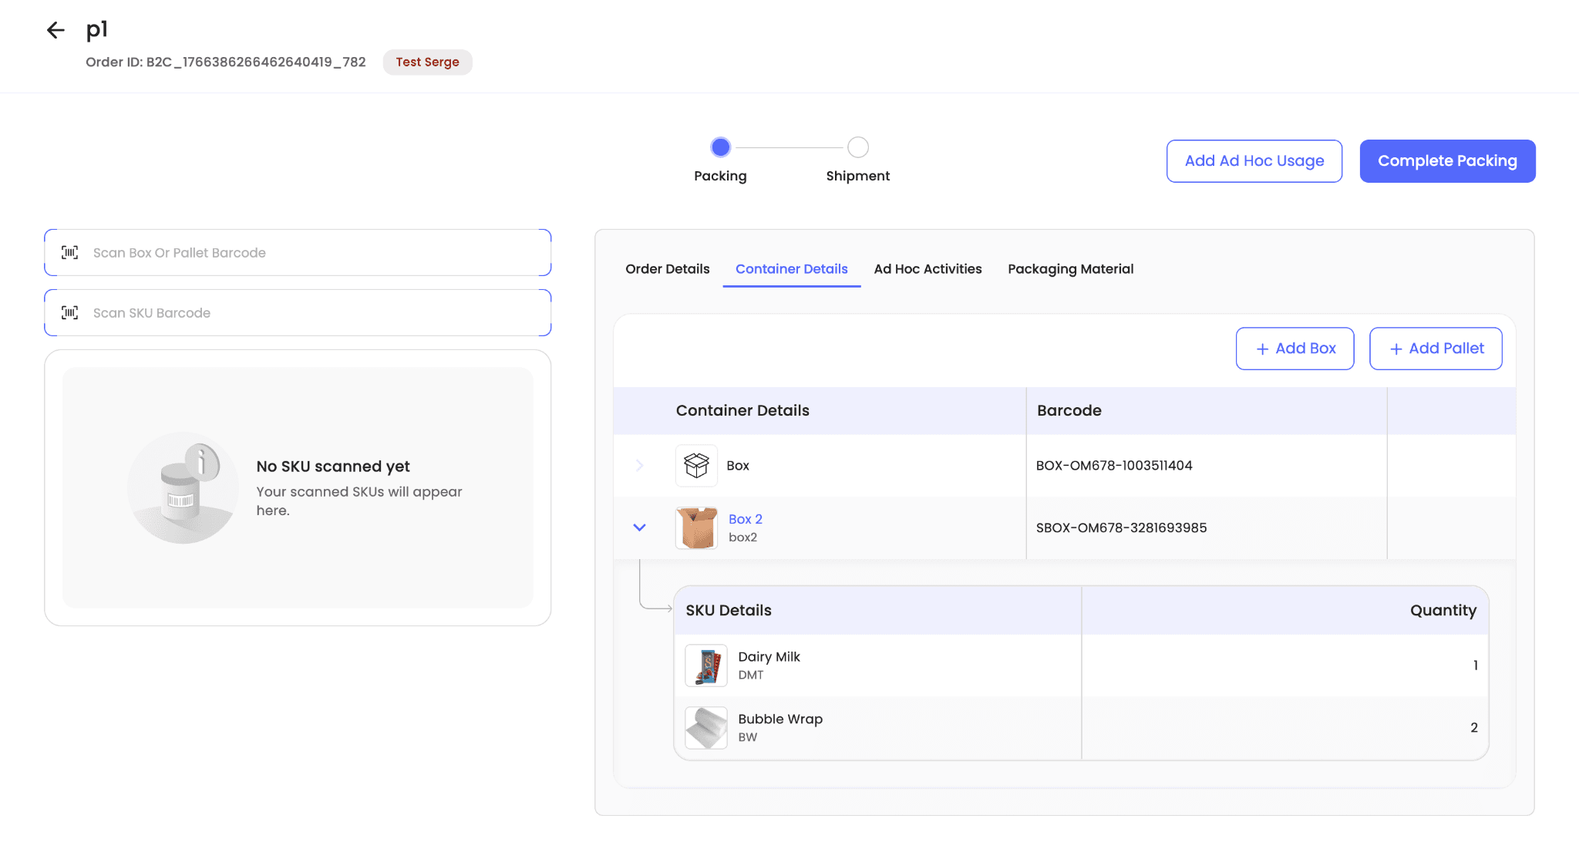Click the back arrow icon
Image resolution: width=1579 pixels, height=856 pixels.
coord(56,30)
